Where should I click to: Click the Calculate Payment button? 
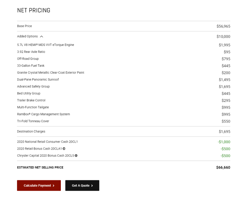pos(39,185)
